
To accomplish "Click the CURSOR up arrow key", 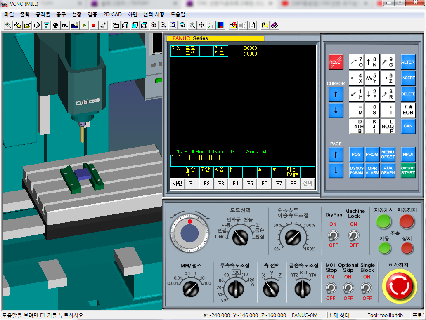I will [x=336, y=94].
